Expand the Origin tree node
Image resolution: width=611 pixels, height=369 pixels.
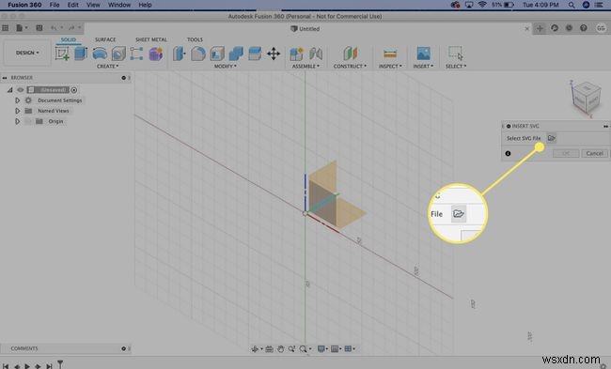pyautogui.click(x=17, y=121)
